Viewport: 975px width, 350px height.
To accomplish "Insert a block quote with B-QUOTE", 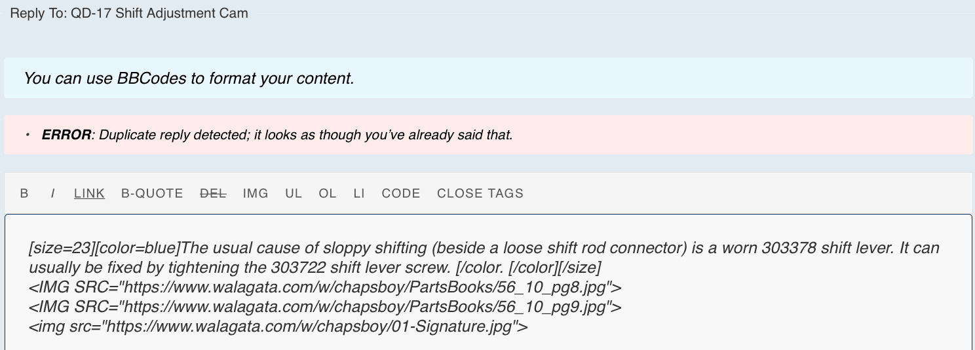I will point(152,194).
